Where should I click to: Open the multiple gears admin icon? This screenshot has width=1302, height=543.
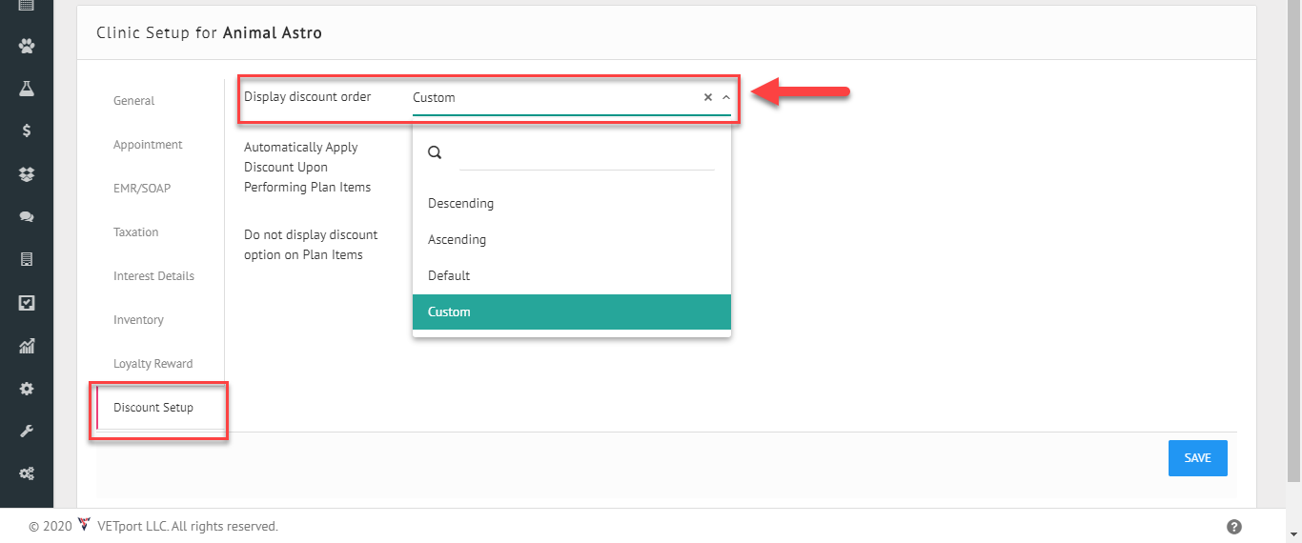[x=27, y=473]
